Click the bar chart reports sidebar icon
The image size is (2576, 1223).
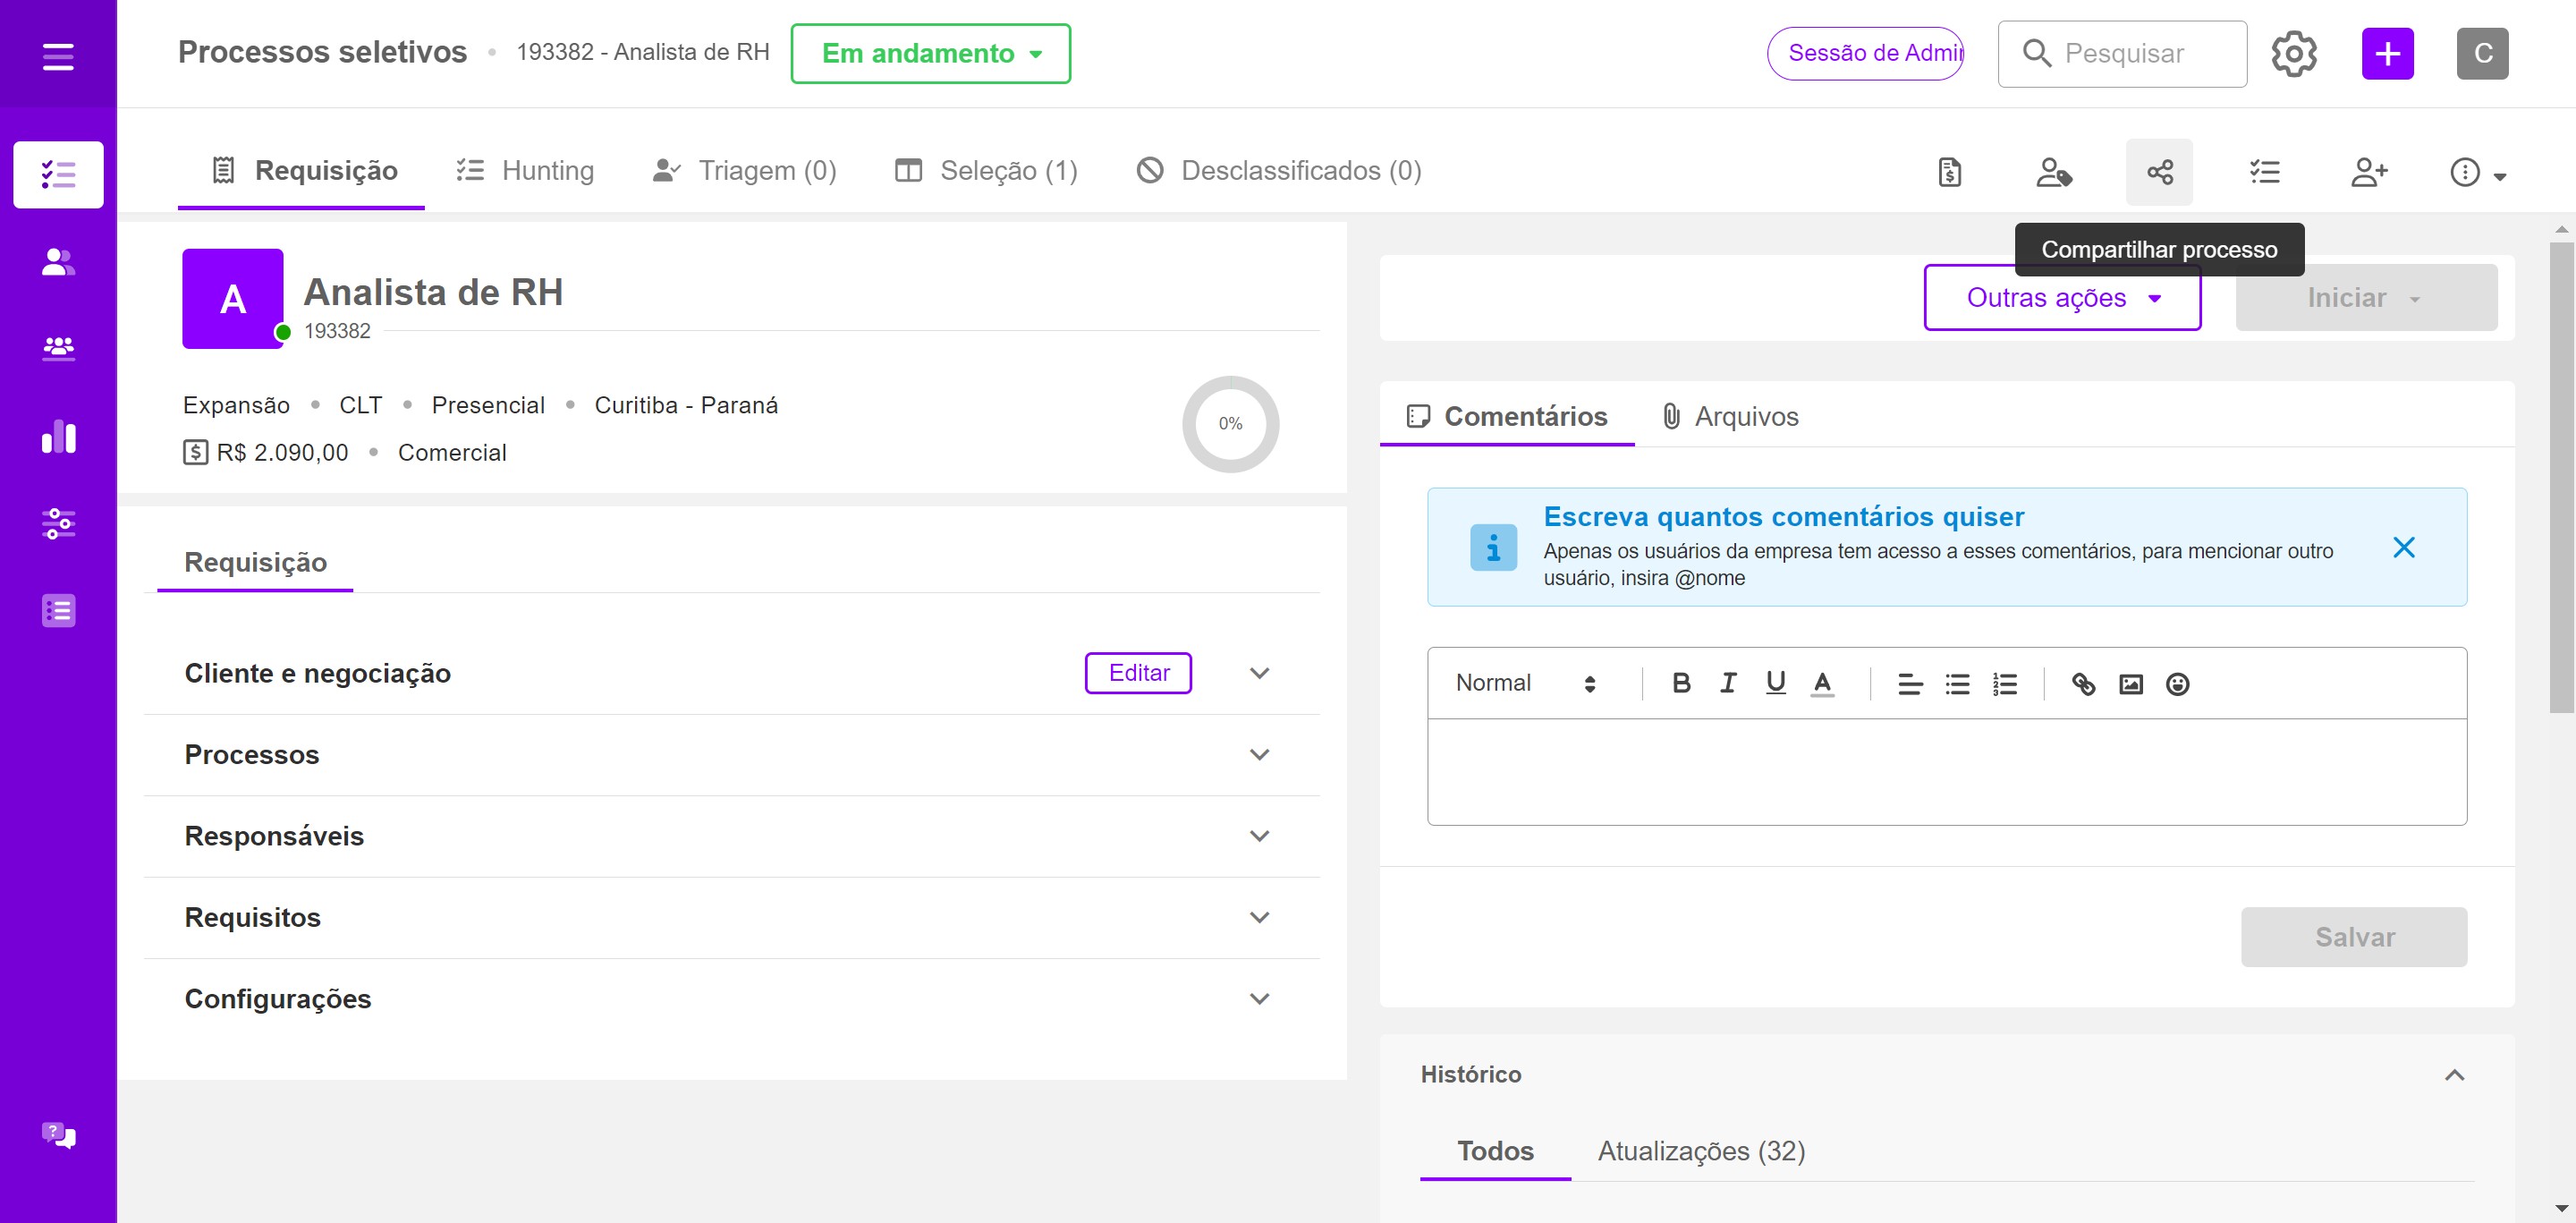coord(58,437)
